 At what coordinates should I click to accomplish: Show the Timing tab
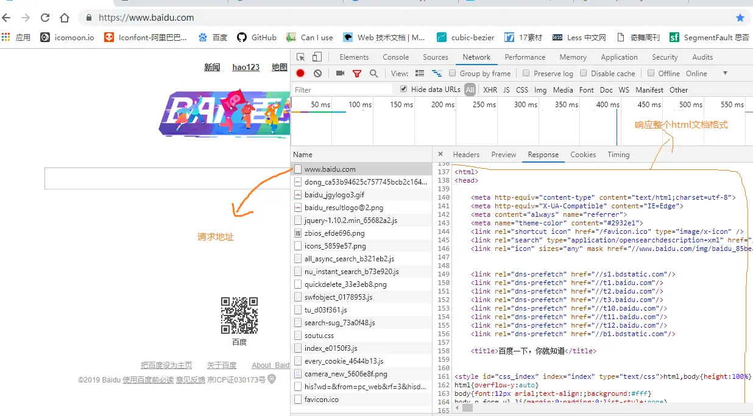click(618, 155)
